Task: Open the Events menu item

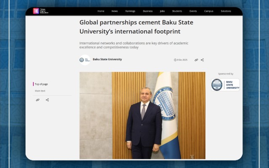Action: (193, 11)
